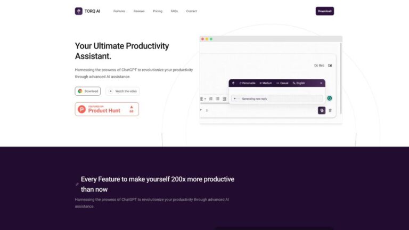
Task: Click the green Grammarly icon
Action: coord(330,98)
